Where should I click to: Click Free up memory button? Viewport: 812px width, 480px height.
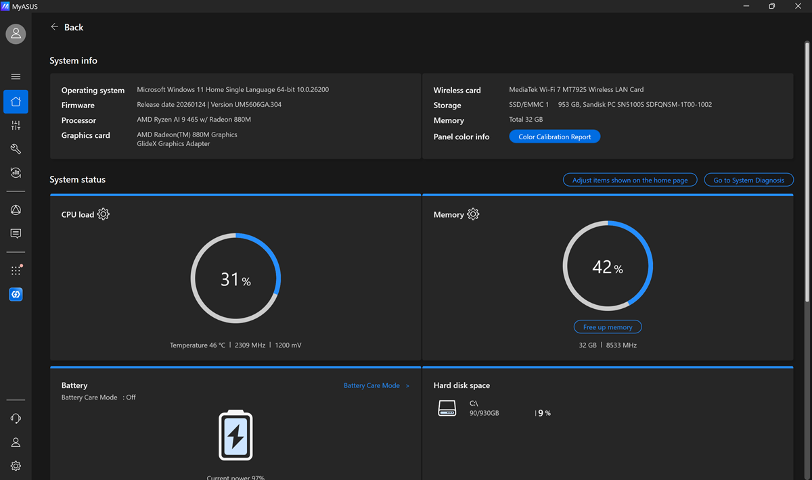[x=608, y=327]
